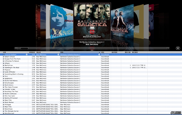The height and width of the screenshot is (115, 182).
Task: Click play count on Standing In The Mud row
Action: pyautogui.click(x=130, y=68)
